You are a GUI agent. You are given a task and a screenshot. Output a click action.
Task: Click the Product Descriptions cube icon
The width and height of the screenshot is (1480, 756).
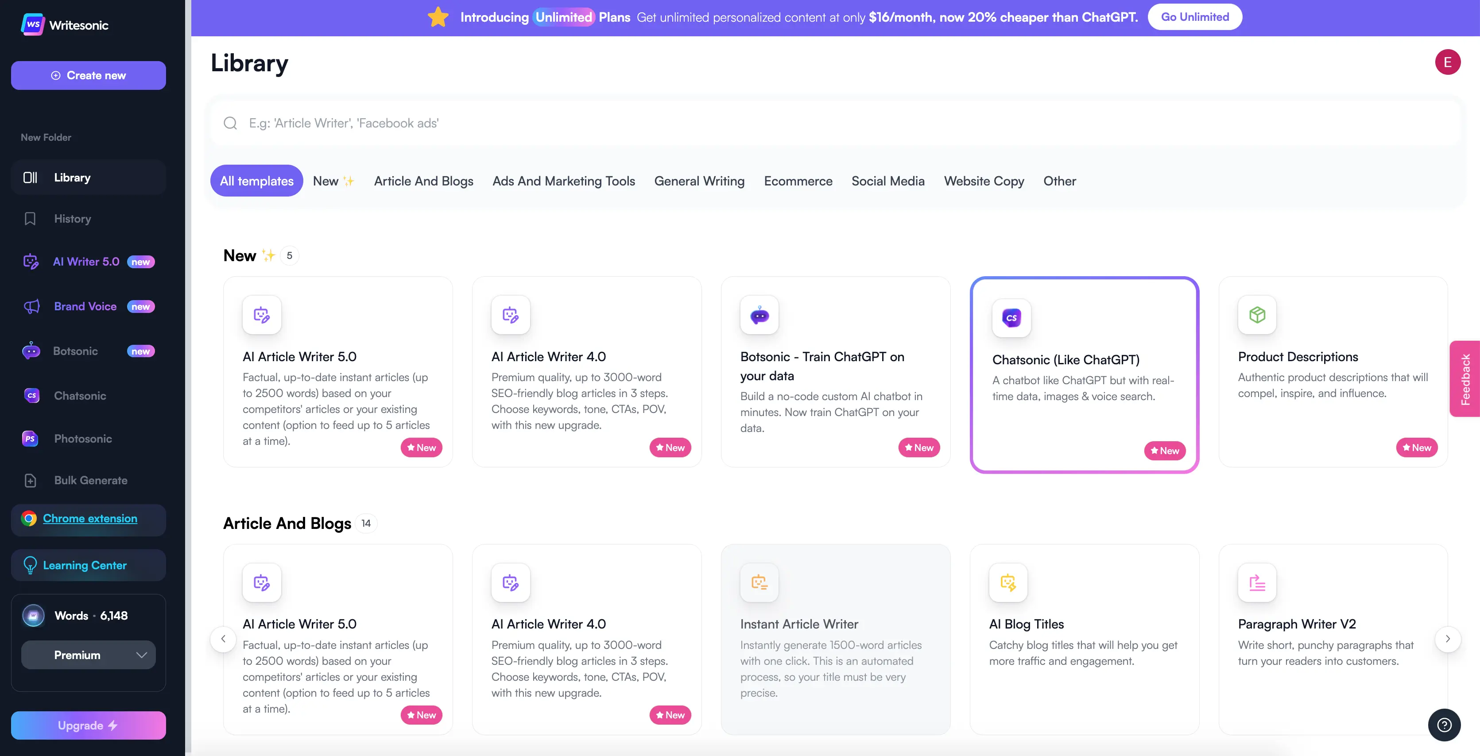tap(1257, 315)
